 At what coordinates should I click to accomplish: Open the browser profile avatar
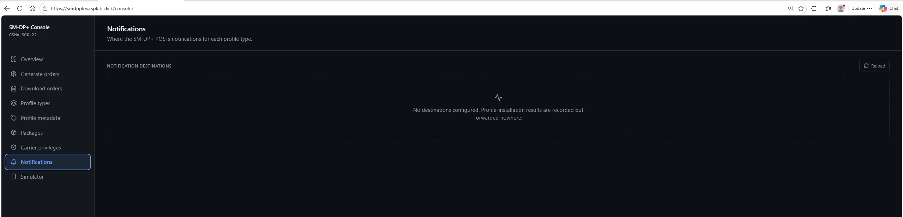pyautogui.click(x=841, y=8)
